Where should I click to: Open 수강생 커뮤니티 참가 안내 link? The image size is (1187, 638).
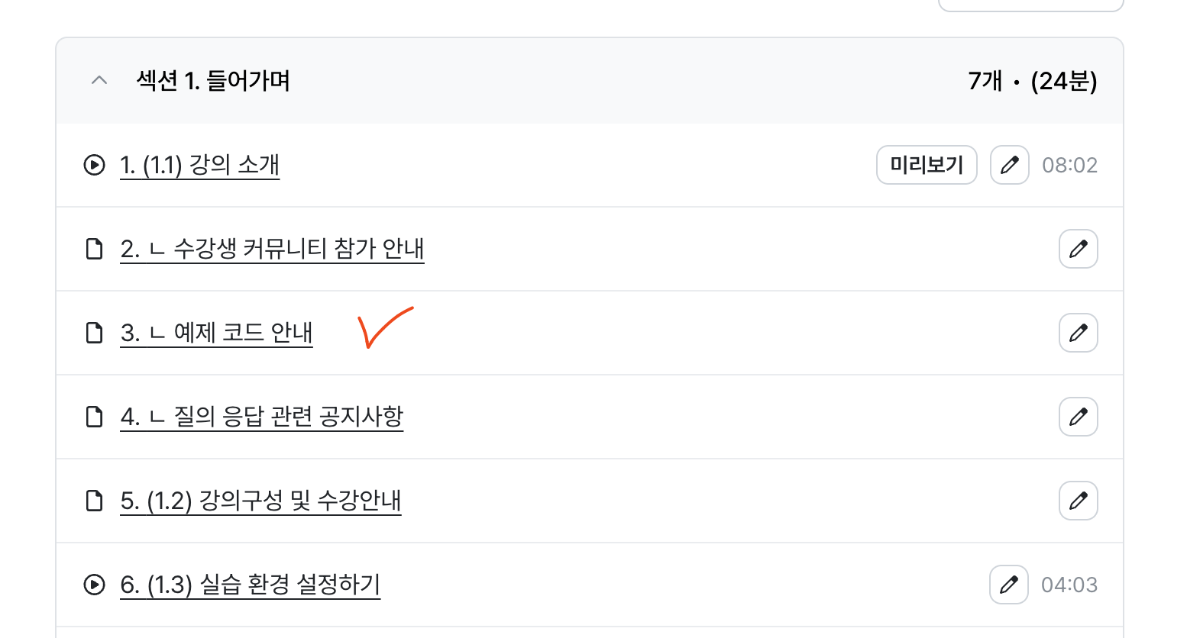[272, 249]
